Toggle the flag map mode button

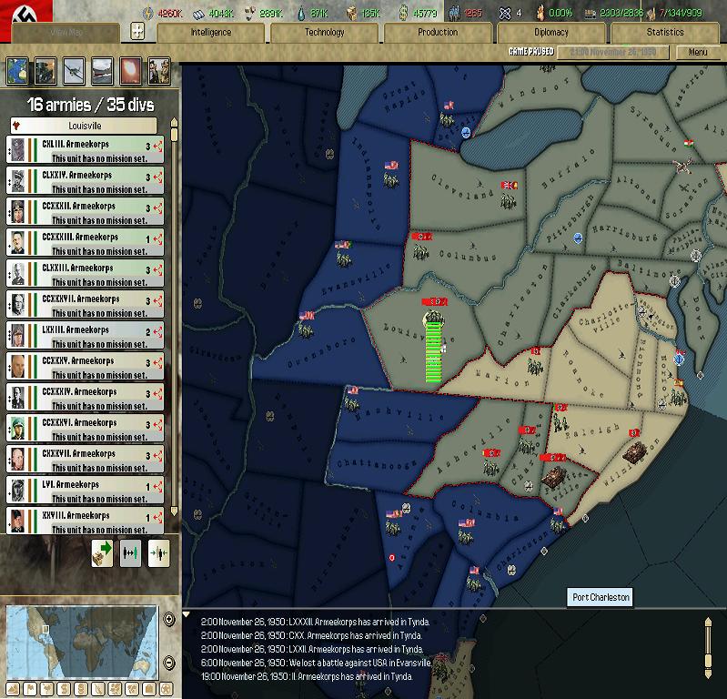[31, 689]
